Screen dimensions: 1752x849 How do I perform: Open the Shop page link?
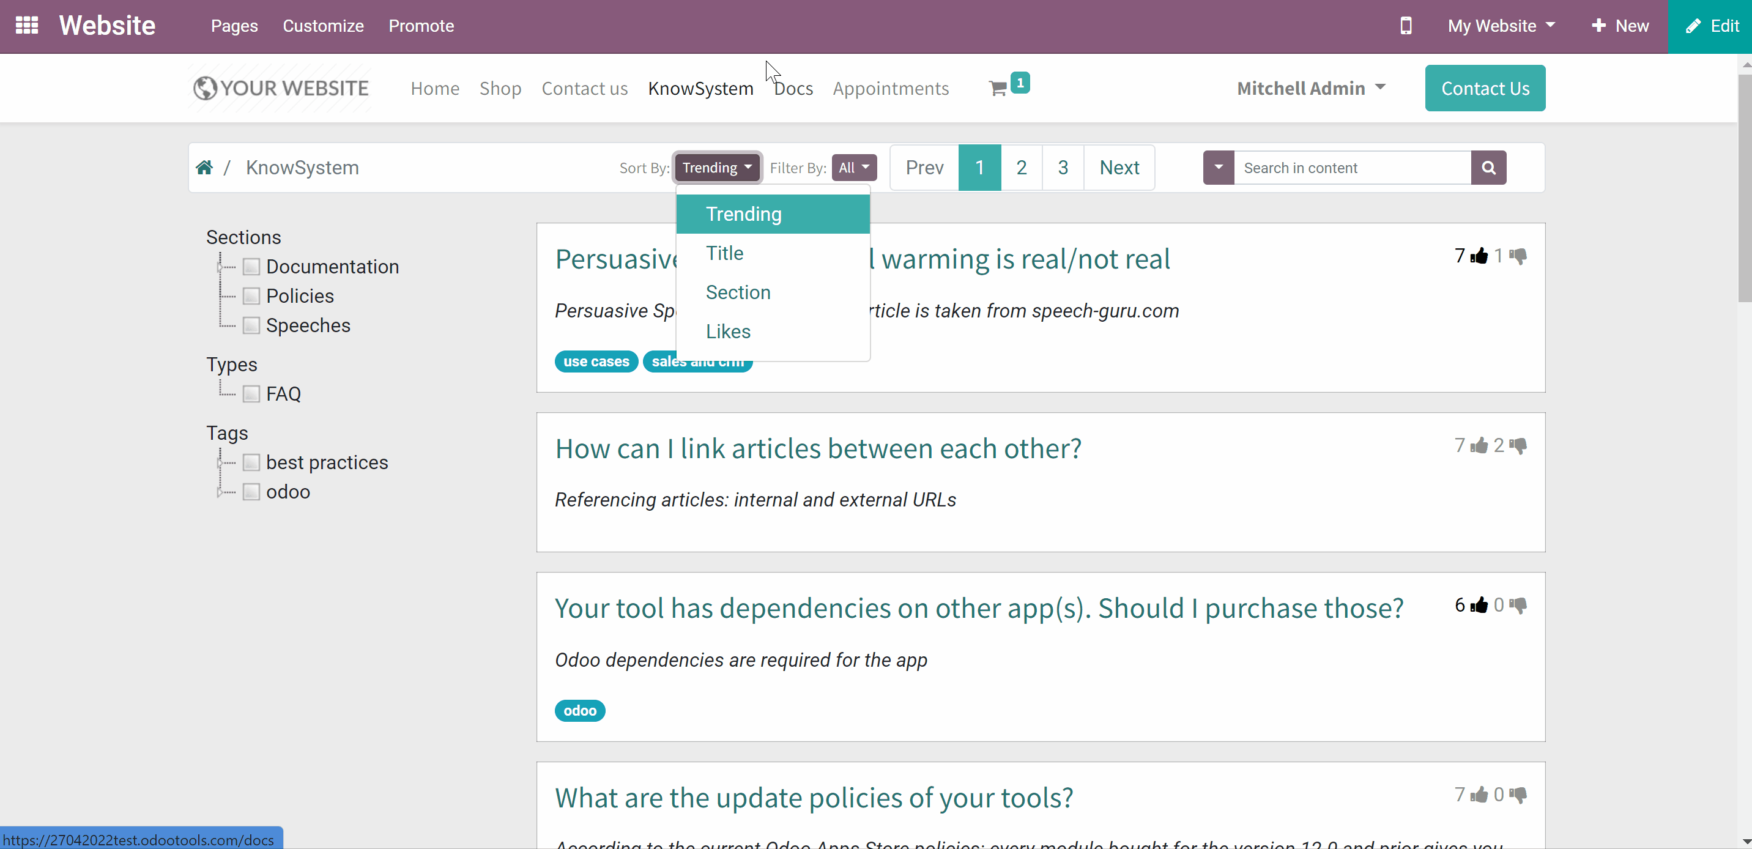click(x=500, y=89)
